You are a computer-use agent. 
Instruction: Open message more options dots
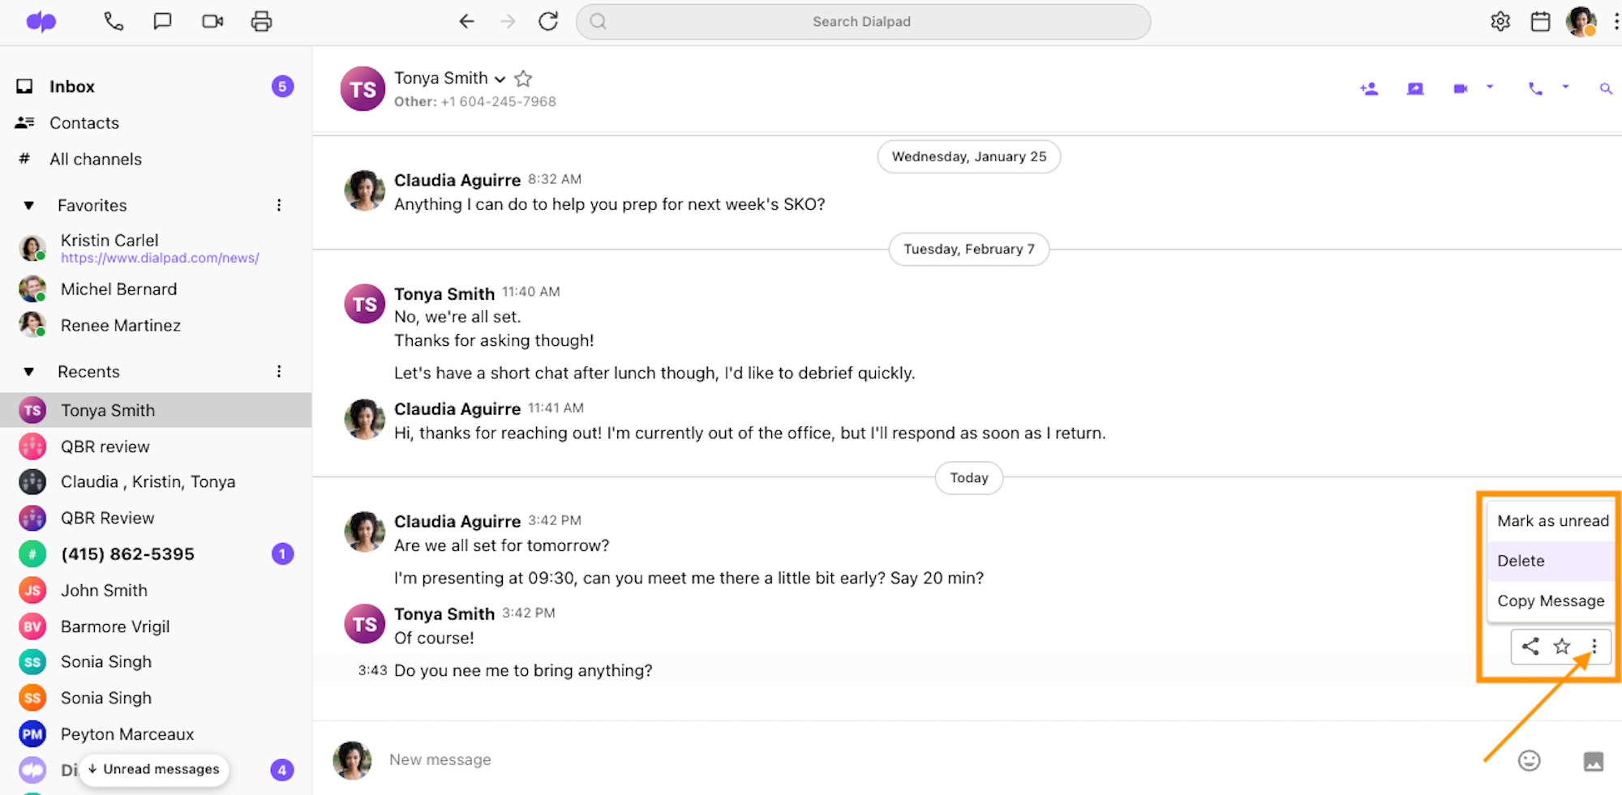pyautogui.click(x=1594, y=646)
